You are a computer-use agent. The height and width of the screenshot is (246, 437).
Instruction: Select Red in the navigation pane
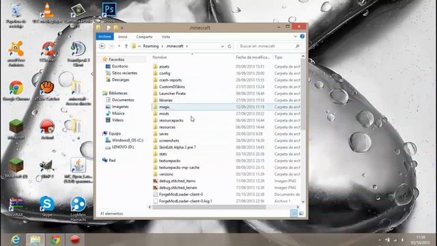[x=112, y=161]
